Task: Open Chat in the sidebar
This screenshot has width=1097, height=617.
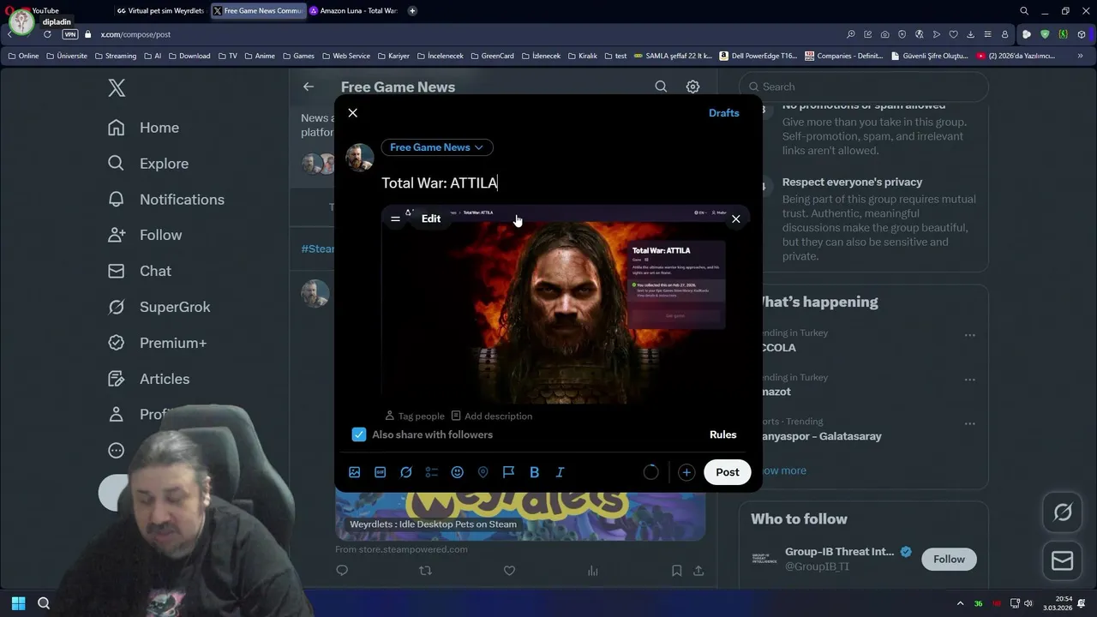Action: [140, 271]
